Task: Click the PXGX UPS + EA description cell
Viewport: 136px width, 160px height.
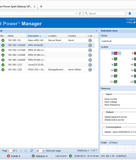Action: click(37, 70)
